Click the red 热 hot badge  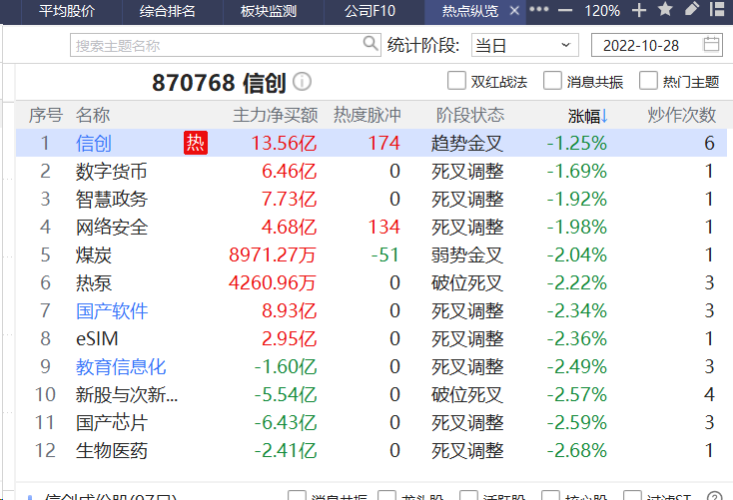(x=195, y=143)
